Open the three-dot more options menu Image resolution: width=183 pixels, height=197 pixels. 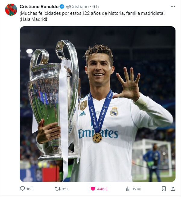click(173, 6)
